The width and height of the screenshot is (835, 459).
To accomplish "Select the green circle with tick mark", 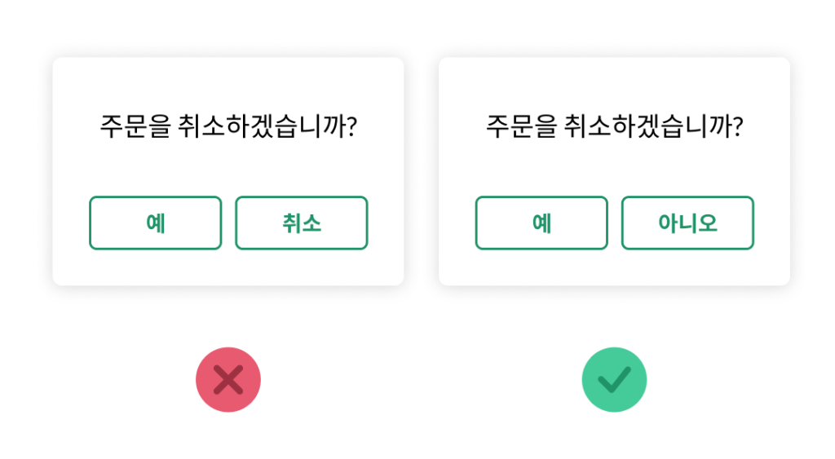I will 614,380.
